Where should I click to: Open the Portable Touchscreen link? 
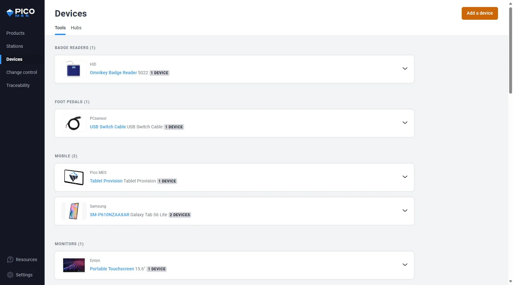(112, 269)
